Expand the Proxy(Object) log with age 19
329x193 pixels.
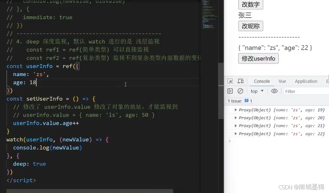pos(235,110)
